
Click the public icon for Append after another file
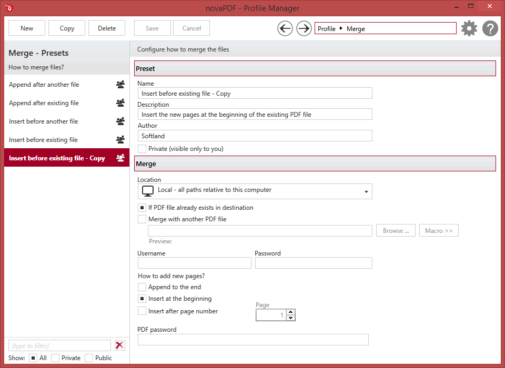coord(120,84)
